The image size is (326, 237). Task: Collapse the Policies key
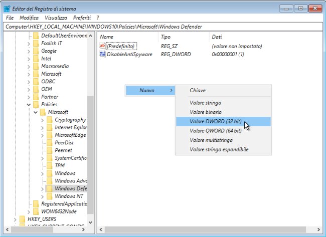pos(29,105)
